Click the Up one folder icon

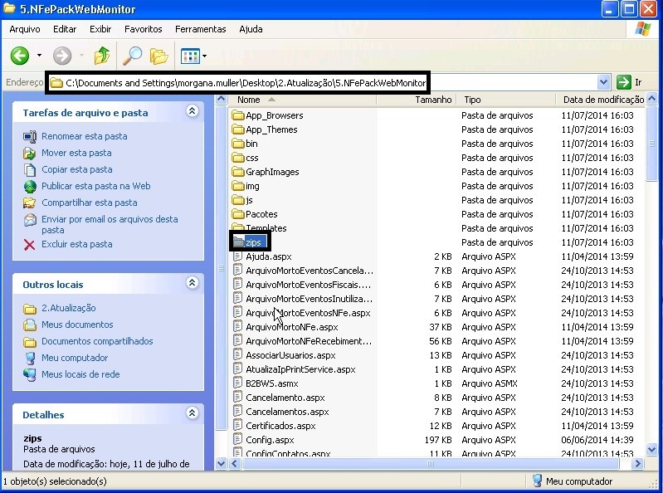pos(102,56)
